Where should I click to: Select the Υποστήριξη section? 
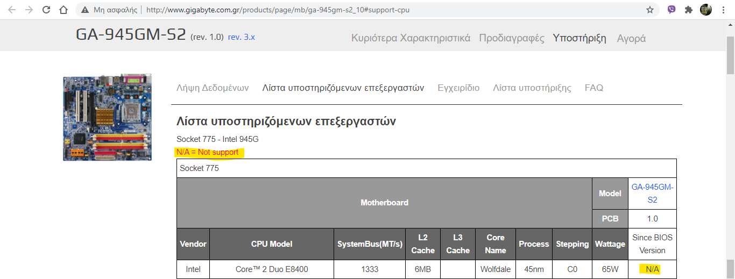(x=579, y=38)
